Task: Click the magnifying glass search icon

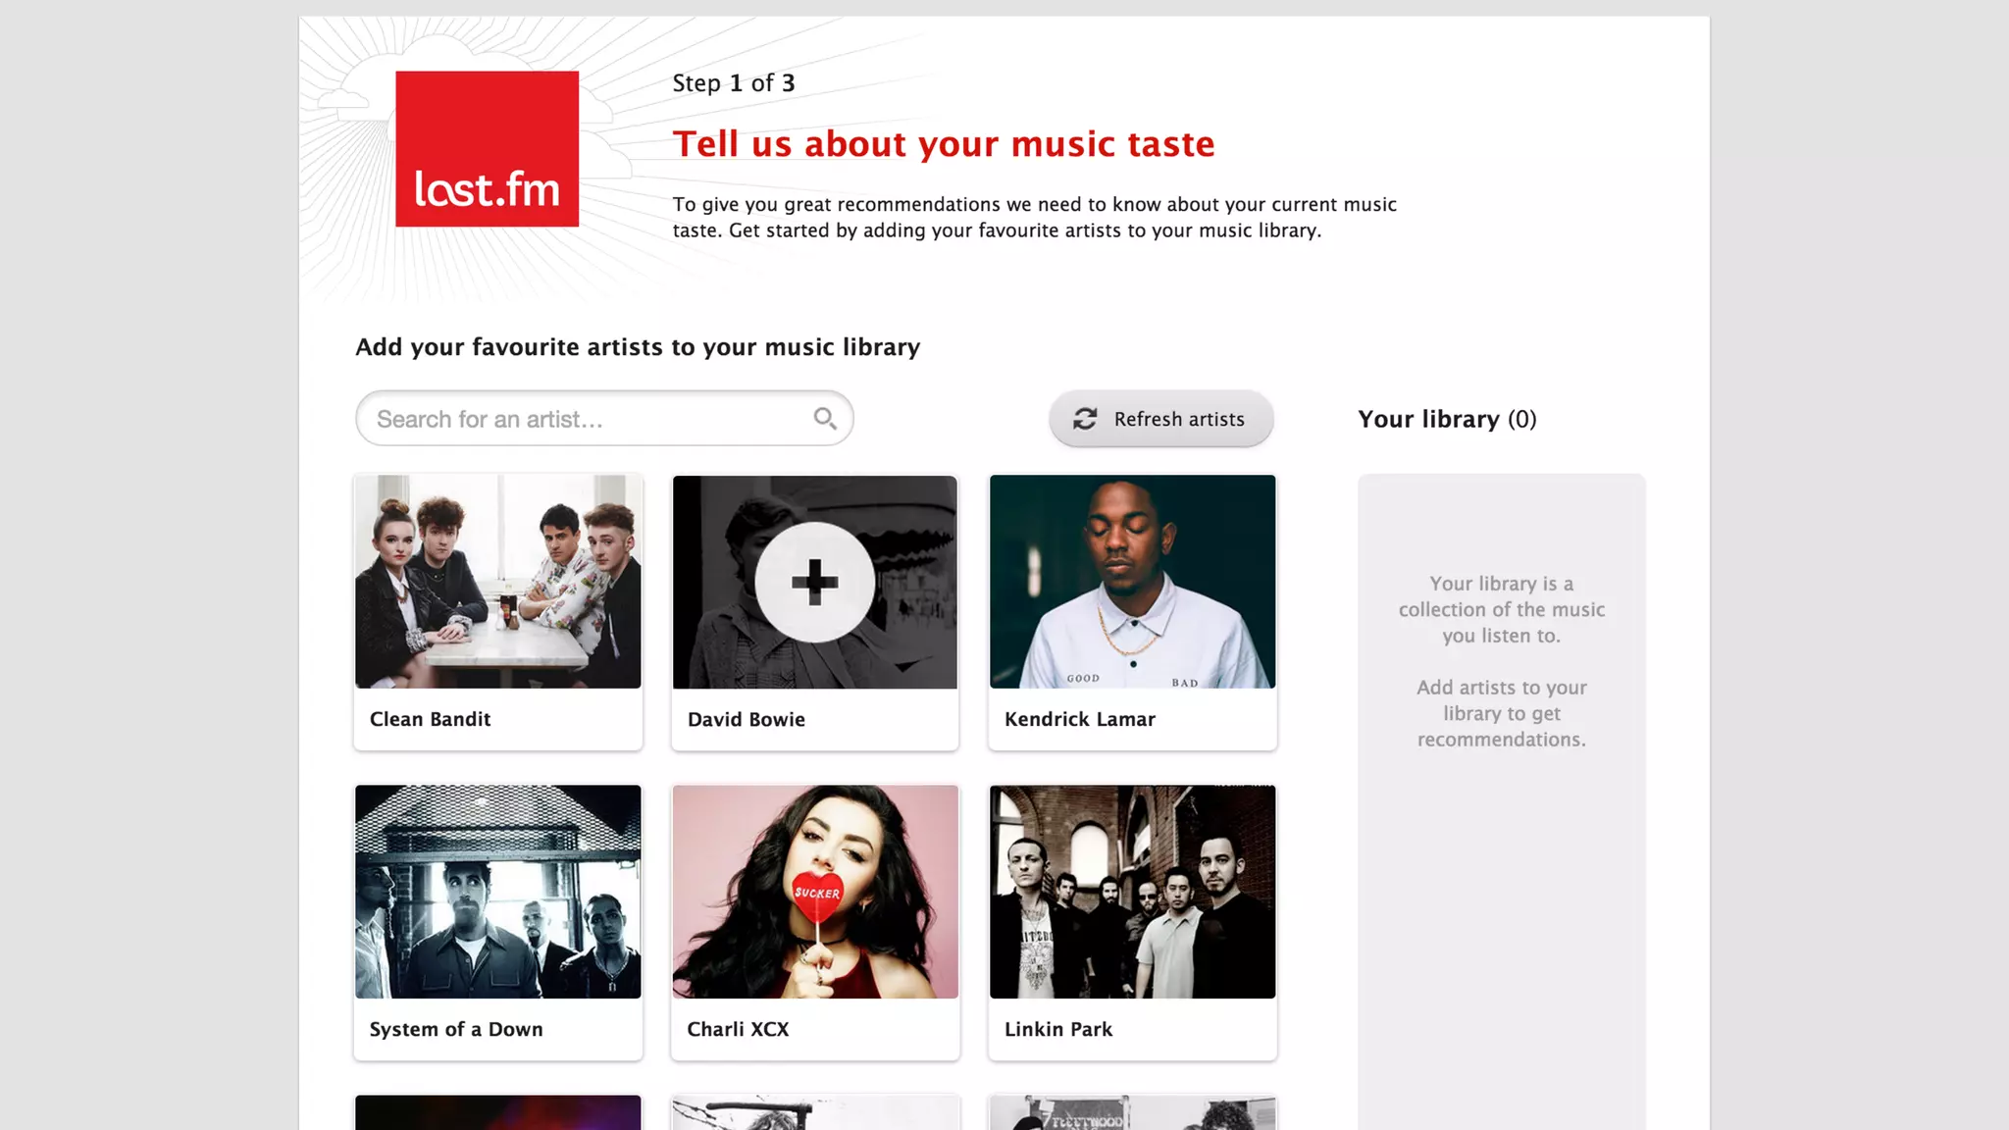Action: 825,419
